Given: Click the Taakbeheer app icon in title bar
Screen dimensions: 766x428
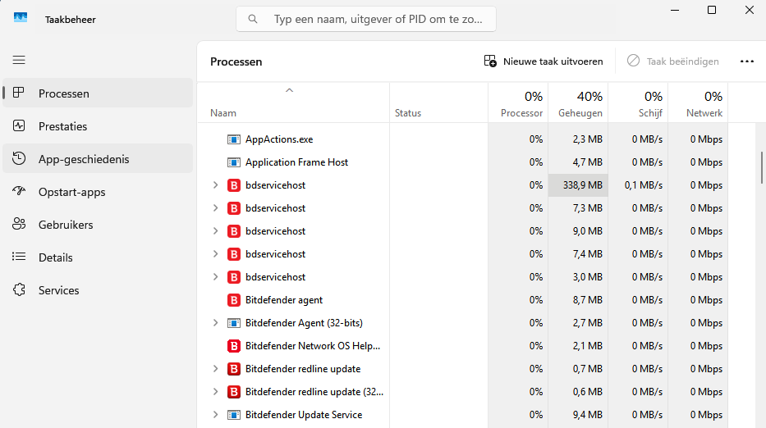Looking at the screenshot, I should (21, 18).
